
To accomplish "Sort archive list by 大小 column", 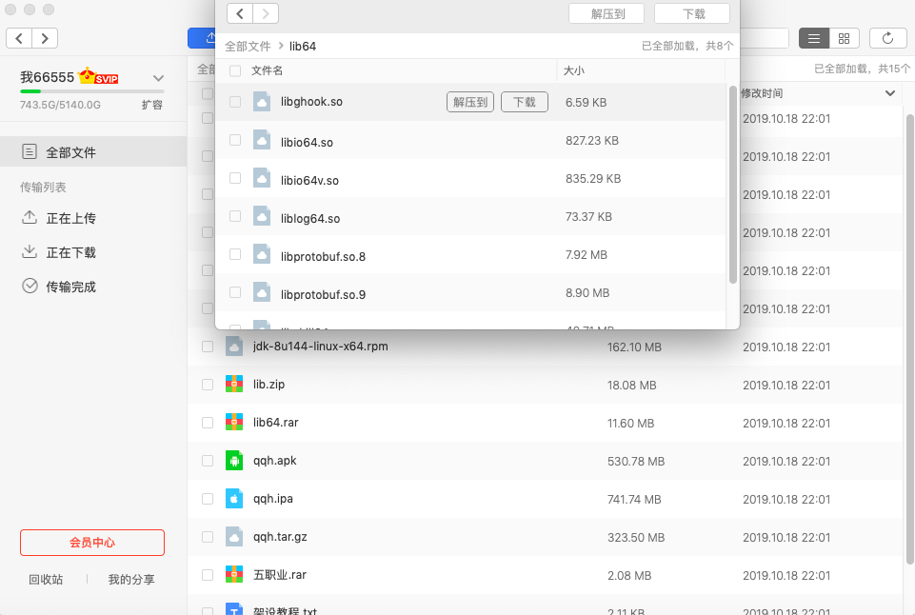I will tap(574, 70).
